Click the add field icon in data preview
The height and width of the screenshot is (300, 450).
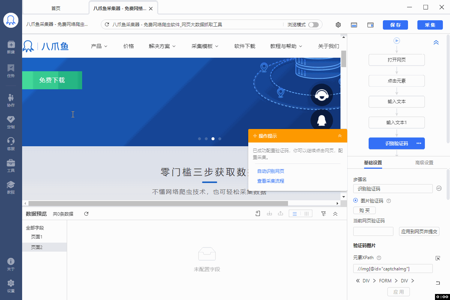[258, 213]
